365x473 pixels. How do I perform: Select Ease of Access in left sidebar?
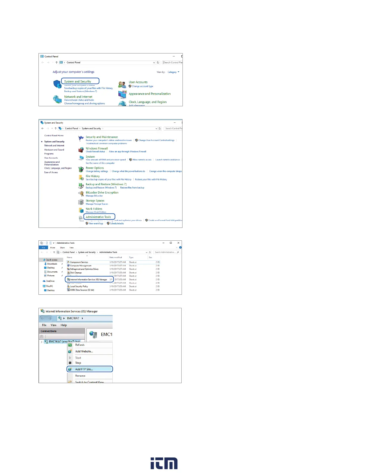pyautogui.click(x=51, y=172)
